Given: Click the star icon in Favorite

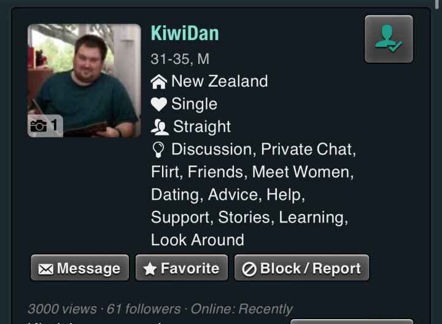Looking at the screenshot, I should pos(150,269).
